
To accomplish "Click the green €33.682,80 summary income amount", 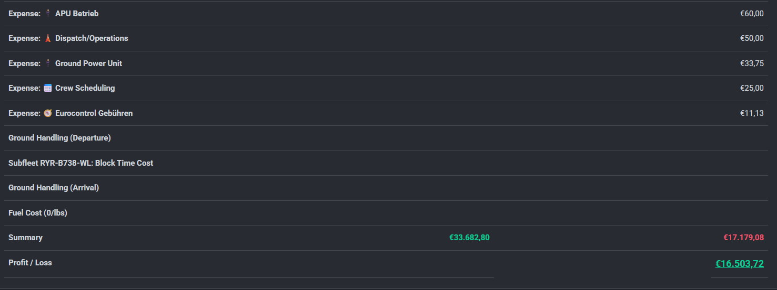I will pos(469,238).
